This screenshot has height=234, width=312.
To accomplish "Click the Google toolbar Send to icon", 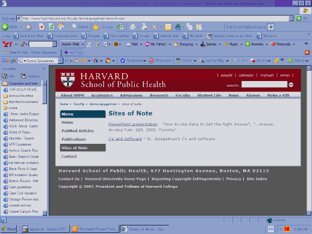I will pyautogui.click(x=253, y=60).
